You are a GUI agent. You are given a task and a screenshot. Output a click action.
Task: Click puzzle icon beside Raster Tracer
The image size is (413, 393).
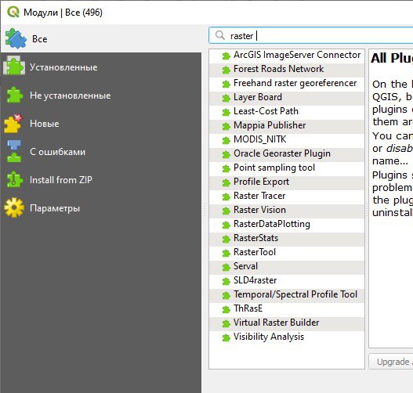pos(226,196)
